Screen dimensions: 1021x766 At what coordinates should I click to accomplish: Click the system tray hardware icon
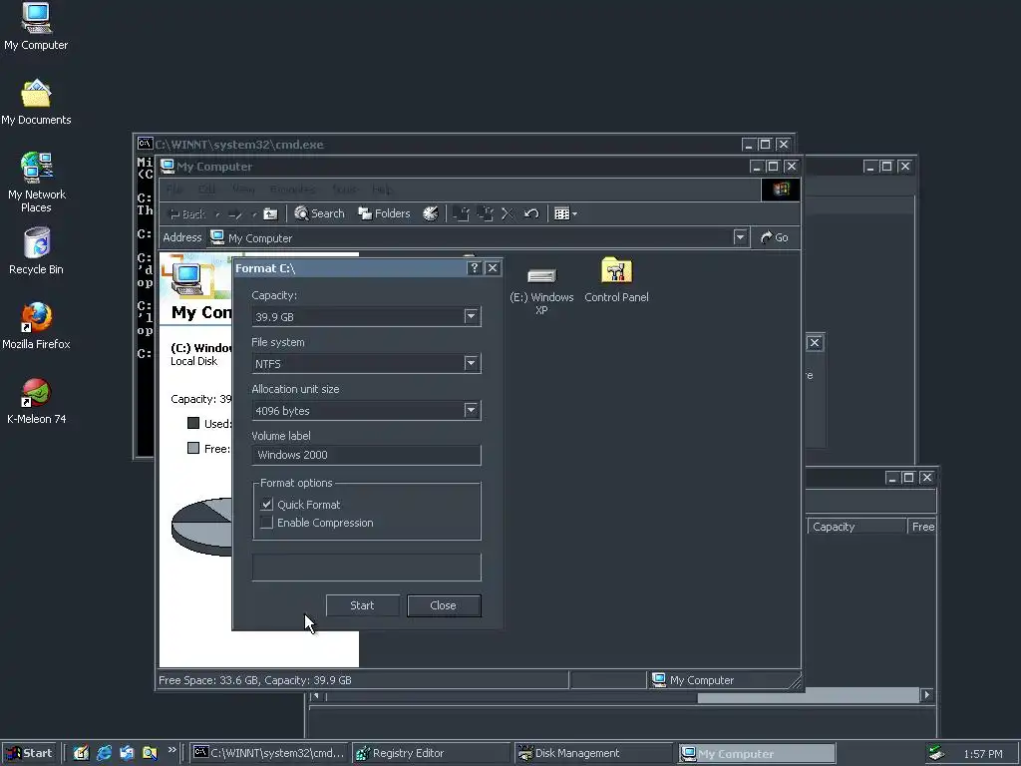pos(936,753)
